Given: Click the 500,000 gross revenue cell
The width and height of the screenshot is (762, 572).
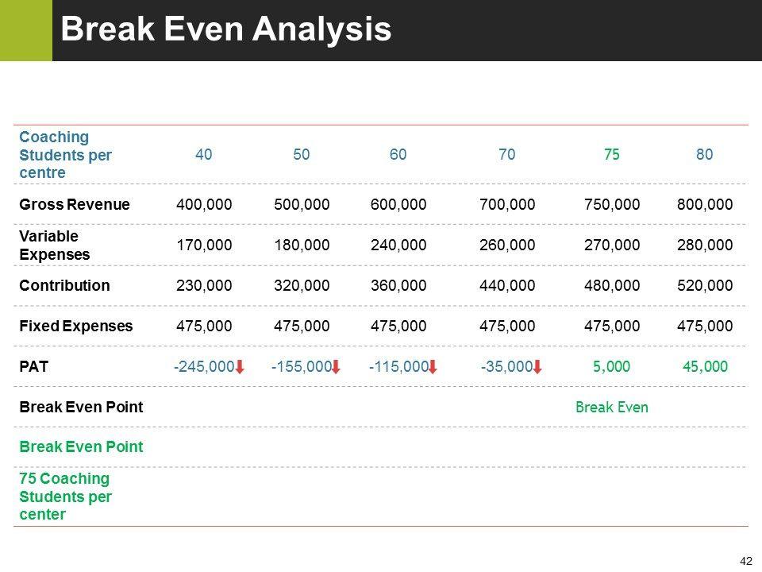Looking at the screenshot, I should tap(302, 204).
